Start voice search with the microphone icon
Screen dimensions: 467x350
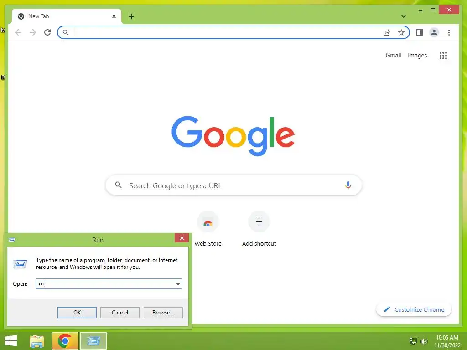348,185
